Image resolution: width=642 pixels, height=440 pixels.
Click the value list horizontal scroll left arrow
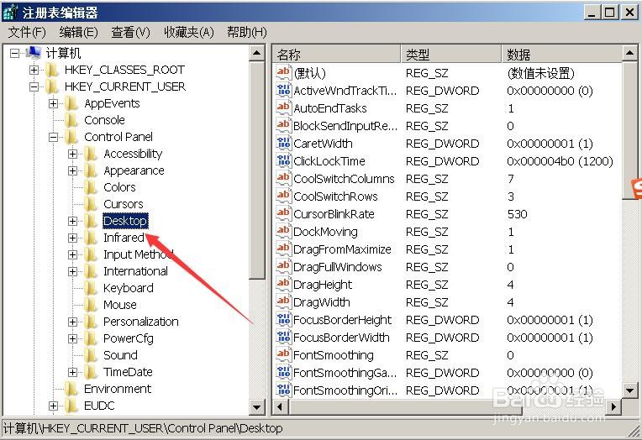pyautogui.click(x=280, y=406)
